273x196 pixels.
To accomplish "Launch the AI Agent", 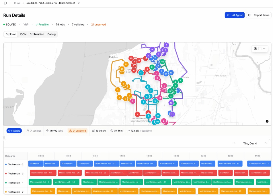I will point(235,15).
